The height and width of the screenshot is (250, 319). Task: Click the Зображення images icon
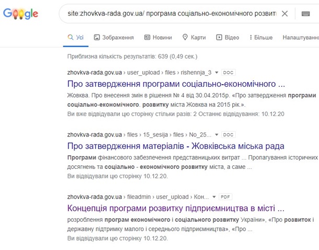click(x=96, y=38)
